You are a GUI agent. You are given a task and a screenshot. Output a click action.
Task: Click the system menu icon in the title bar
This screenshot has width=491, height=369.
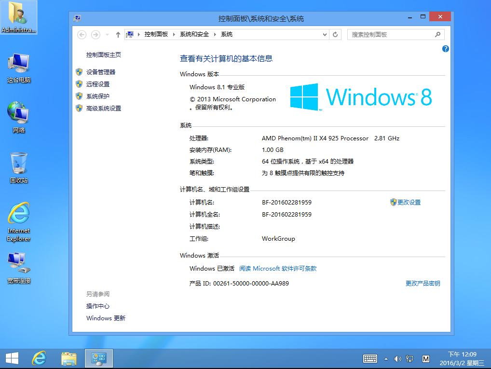[x=77, y=18]
